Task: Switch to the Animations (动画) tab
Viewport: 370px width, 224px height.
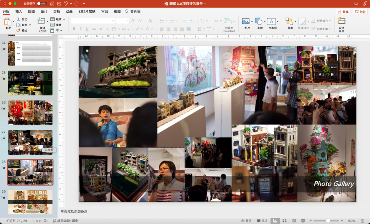Action: pyautogui.click(x=69, y=12)
